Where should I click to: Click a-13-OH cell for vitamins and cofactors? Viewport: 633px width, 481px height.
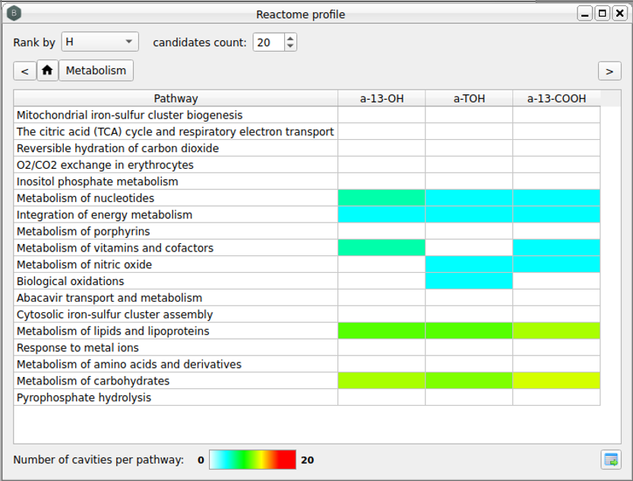[381, 248]
